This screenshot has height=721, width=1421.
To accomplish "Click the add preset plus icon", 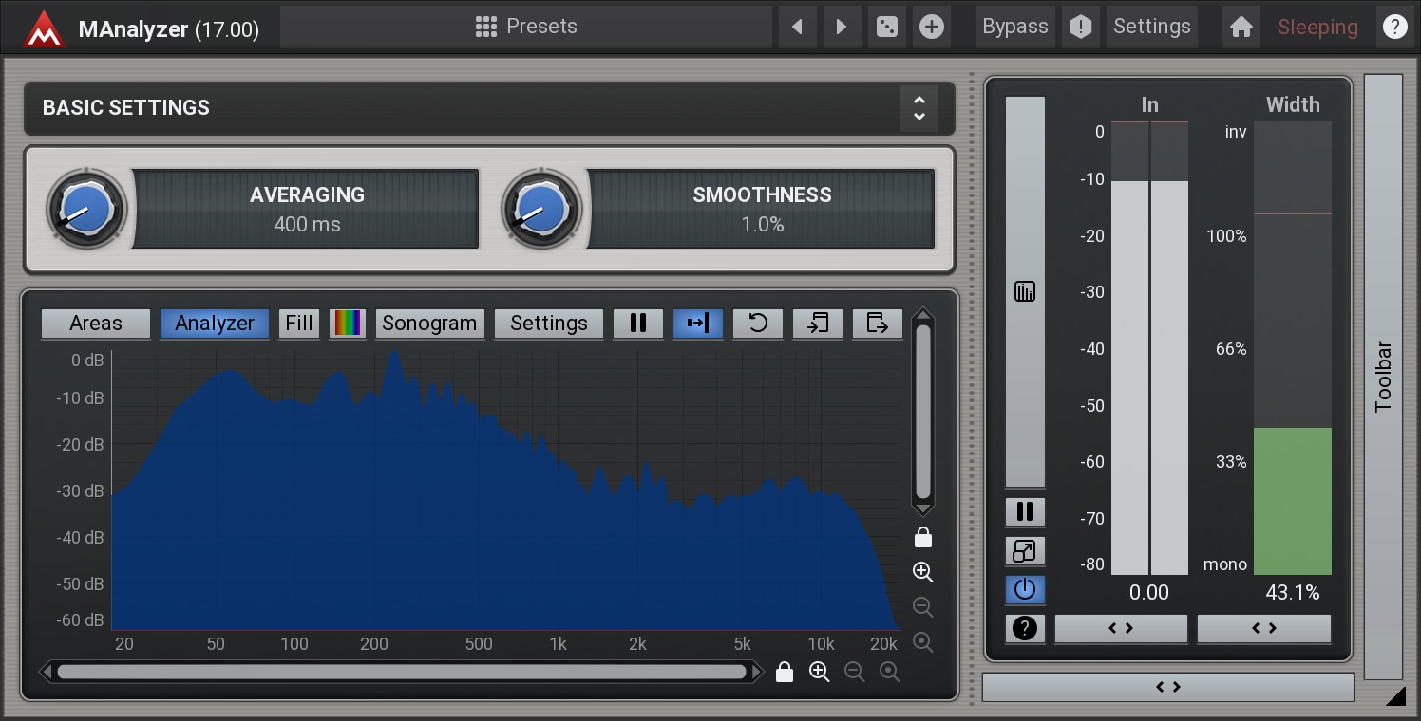I will (932, 27).
